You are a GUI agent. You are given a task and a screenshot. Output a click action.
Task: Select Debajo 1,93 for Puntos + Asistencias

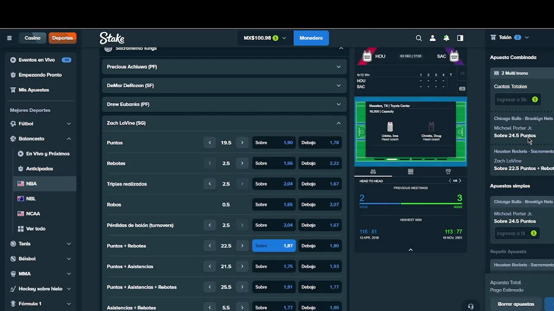320,267
